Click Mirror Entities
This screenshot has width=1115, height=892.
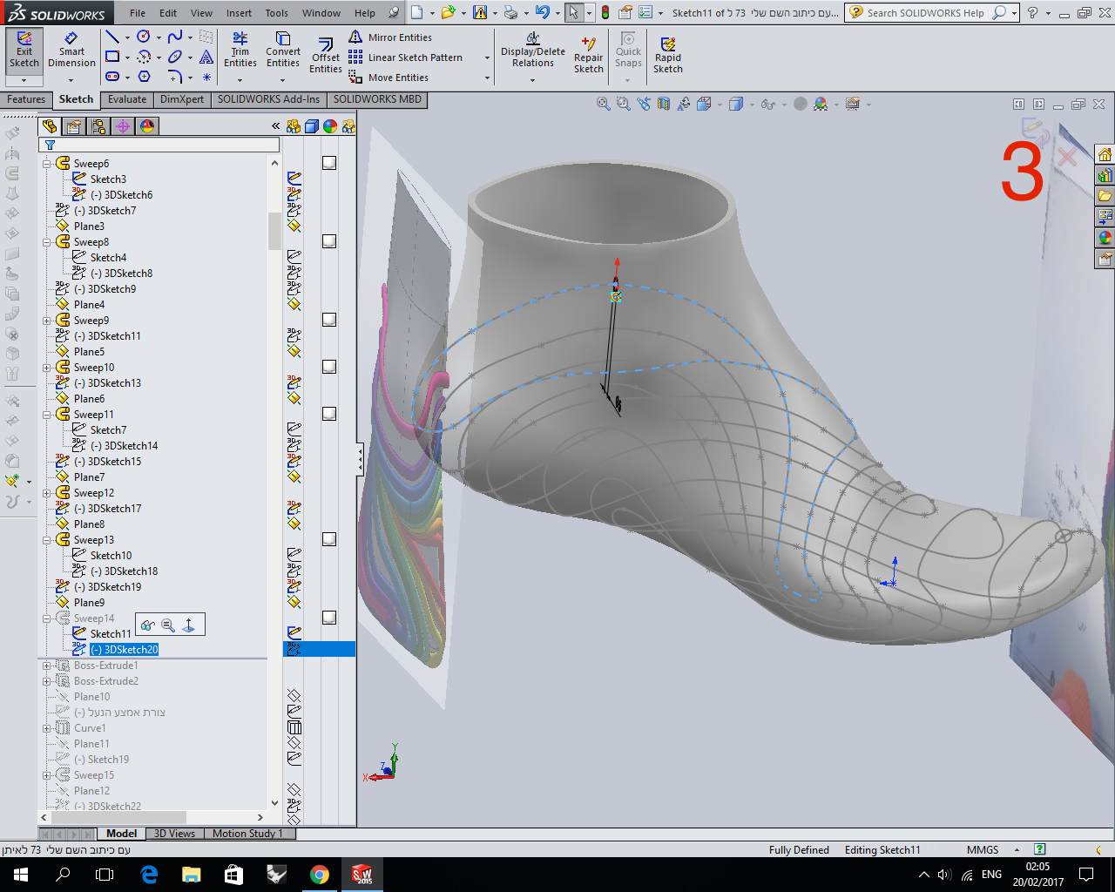tap(390, 37)
